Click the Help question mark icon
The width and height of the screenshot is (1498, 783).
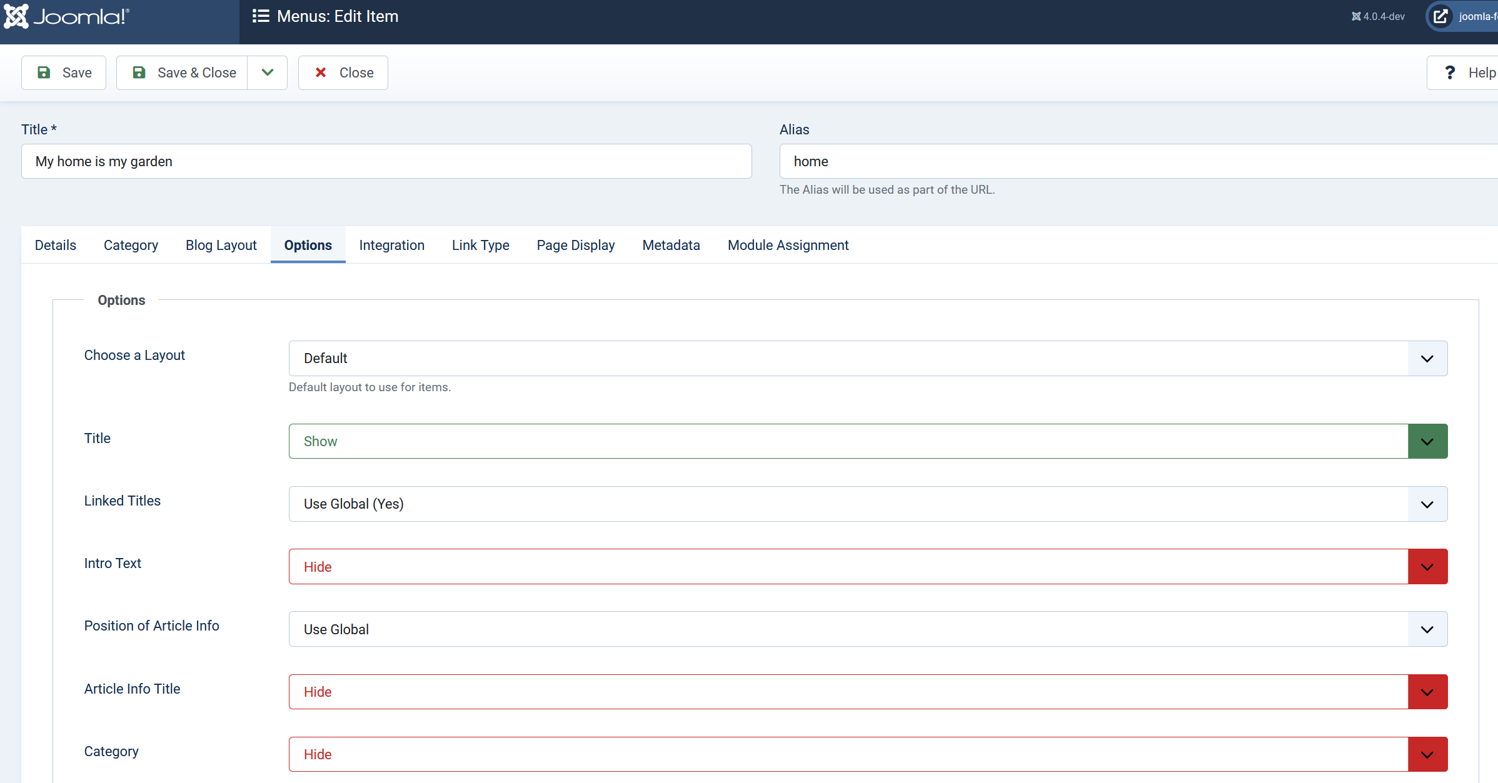pos(1450,72)
